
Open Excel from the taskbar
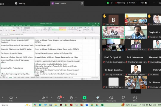pyautogui.click(x=102, y=105)
